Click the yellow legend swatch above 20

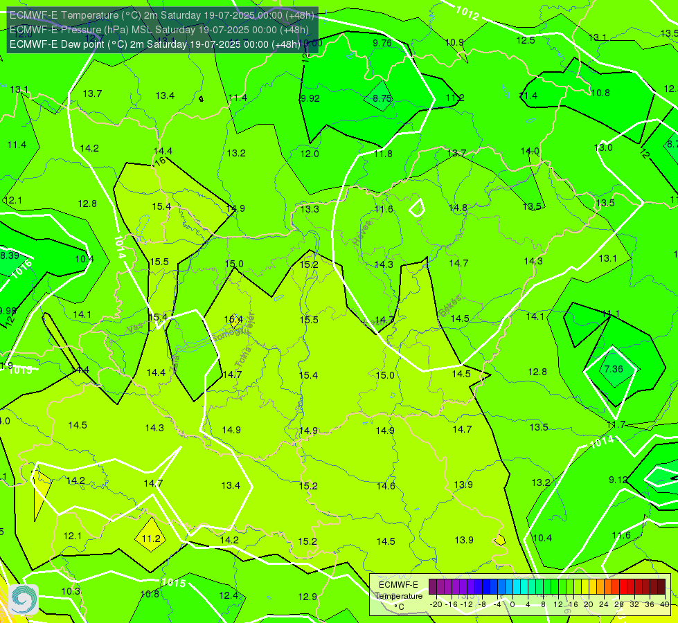(x=585, y=587)
